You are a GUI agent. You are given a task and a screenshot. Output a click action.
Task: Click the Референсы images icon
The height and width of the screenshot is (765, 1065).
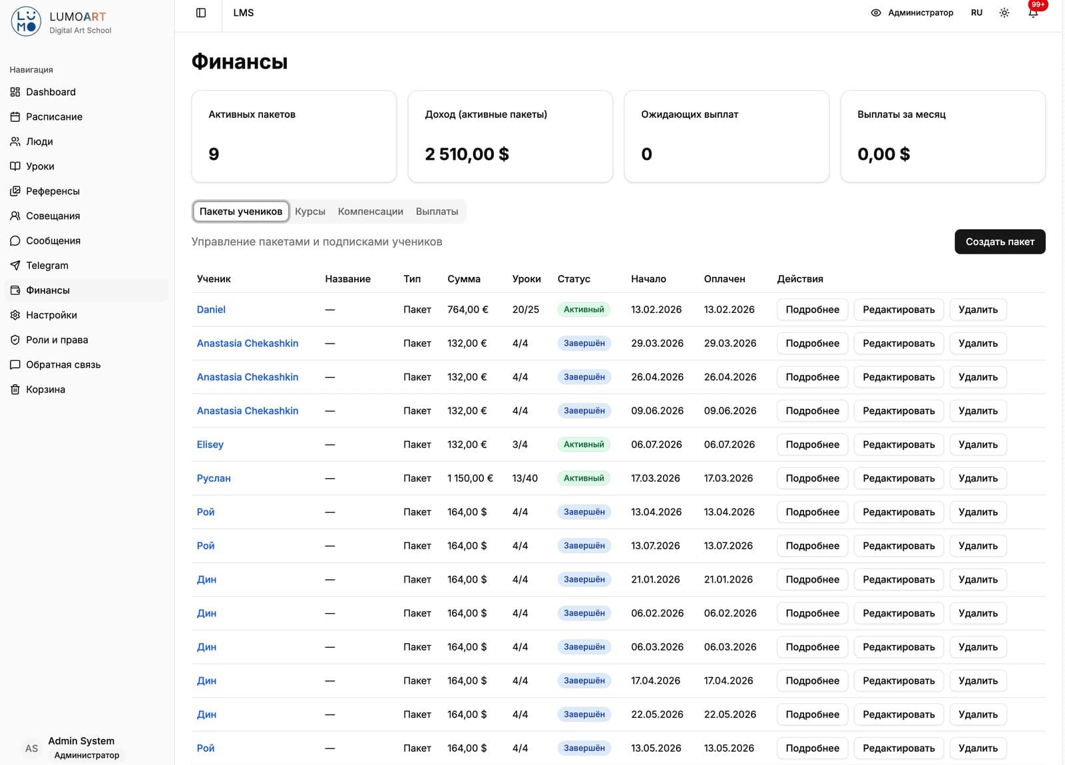tap(15, 191)
